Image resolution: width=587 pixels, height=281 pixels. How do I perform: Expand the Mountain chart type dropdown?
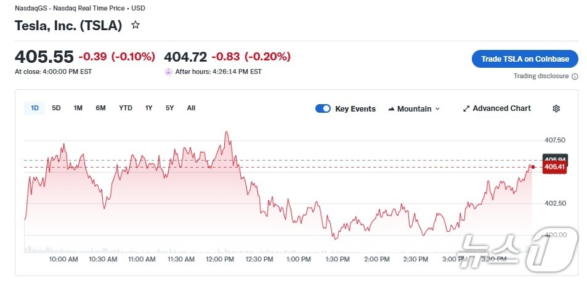coord(437,109)
